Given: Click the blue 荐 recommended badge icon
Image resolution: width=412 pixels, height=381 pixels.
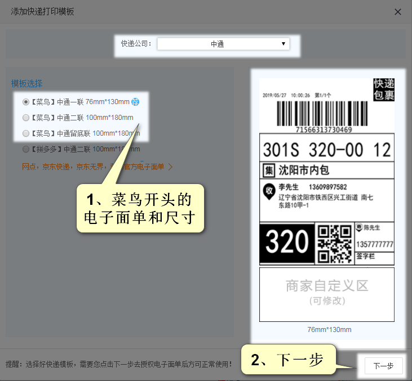Looking at the screenshot, I should click(x=135, y=101).
